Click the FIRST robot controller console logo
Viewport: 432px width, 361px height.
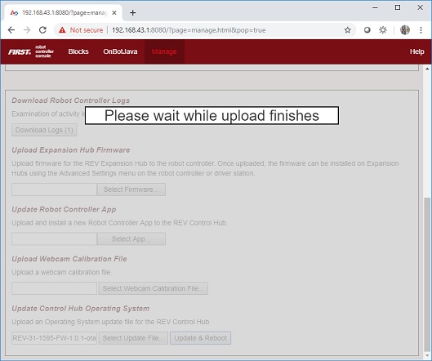[31, 51]
